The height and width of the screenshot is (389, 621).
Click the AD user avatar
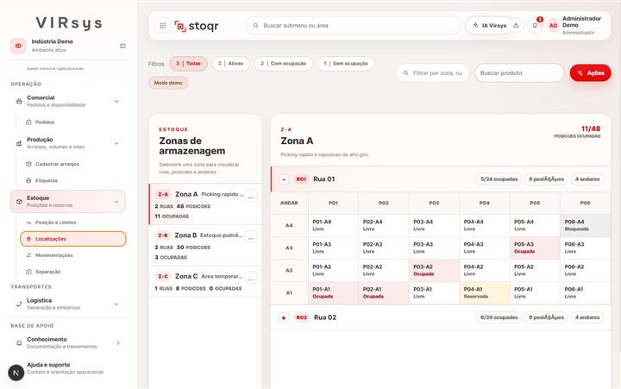[x=553, y=25]
